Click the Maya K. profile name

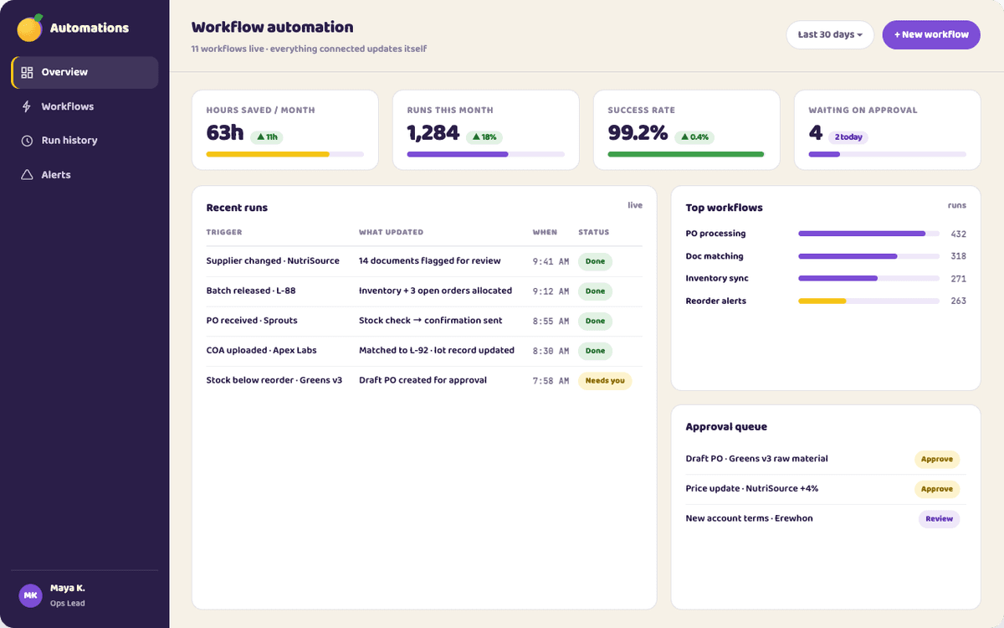click(x=68, y=589)
